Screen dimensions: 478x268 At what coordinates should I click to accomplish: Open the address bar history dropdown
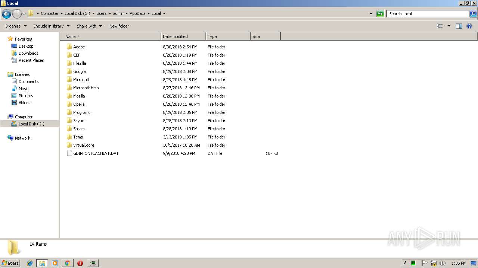coord(371,14)
